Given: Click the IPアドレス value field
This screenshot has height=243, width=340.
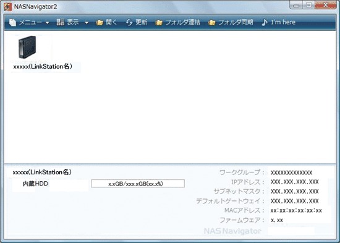Looking at the screenshot, I should (x=294, y=182).
